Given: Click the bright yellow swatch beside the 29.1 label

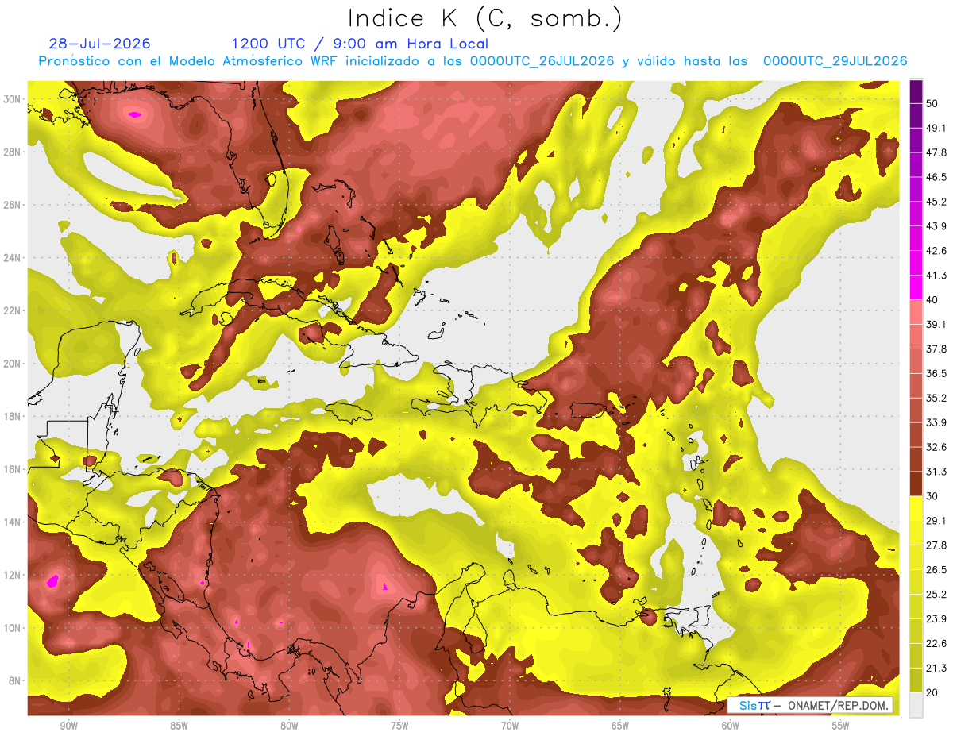Looking at the screenshot, I should 916,508.
